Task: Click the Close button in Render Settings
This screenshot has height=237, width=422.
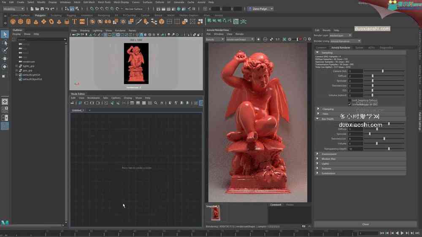Action: pos(365,224)
